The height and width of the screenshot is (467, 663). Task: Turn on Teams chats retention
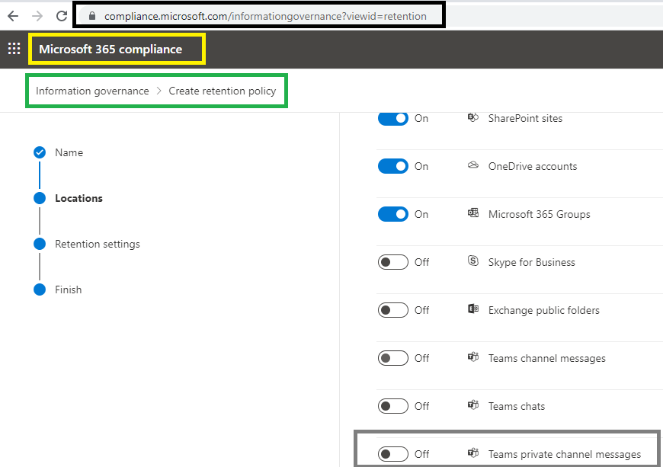(392, 405)
